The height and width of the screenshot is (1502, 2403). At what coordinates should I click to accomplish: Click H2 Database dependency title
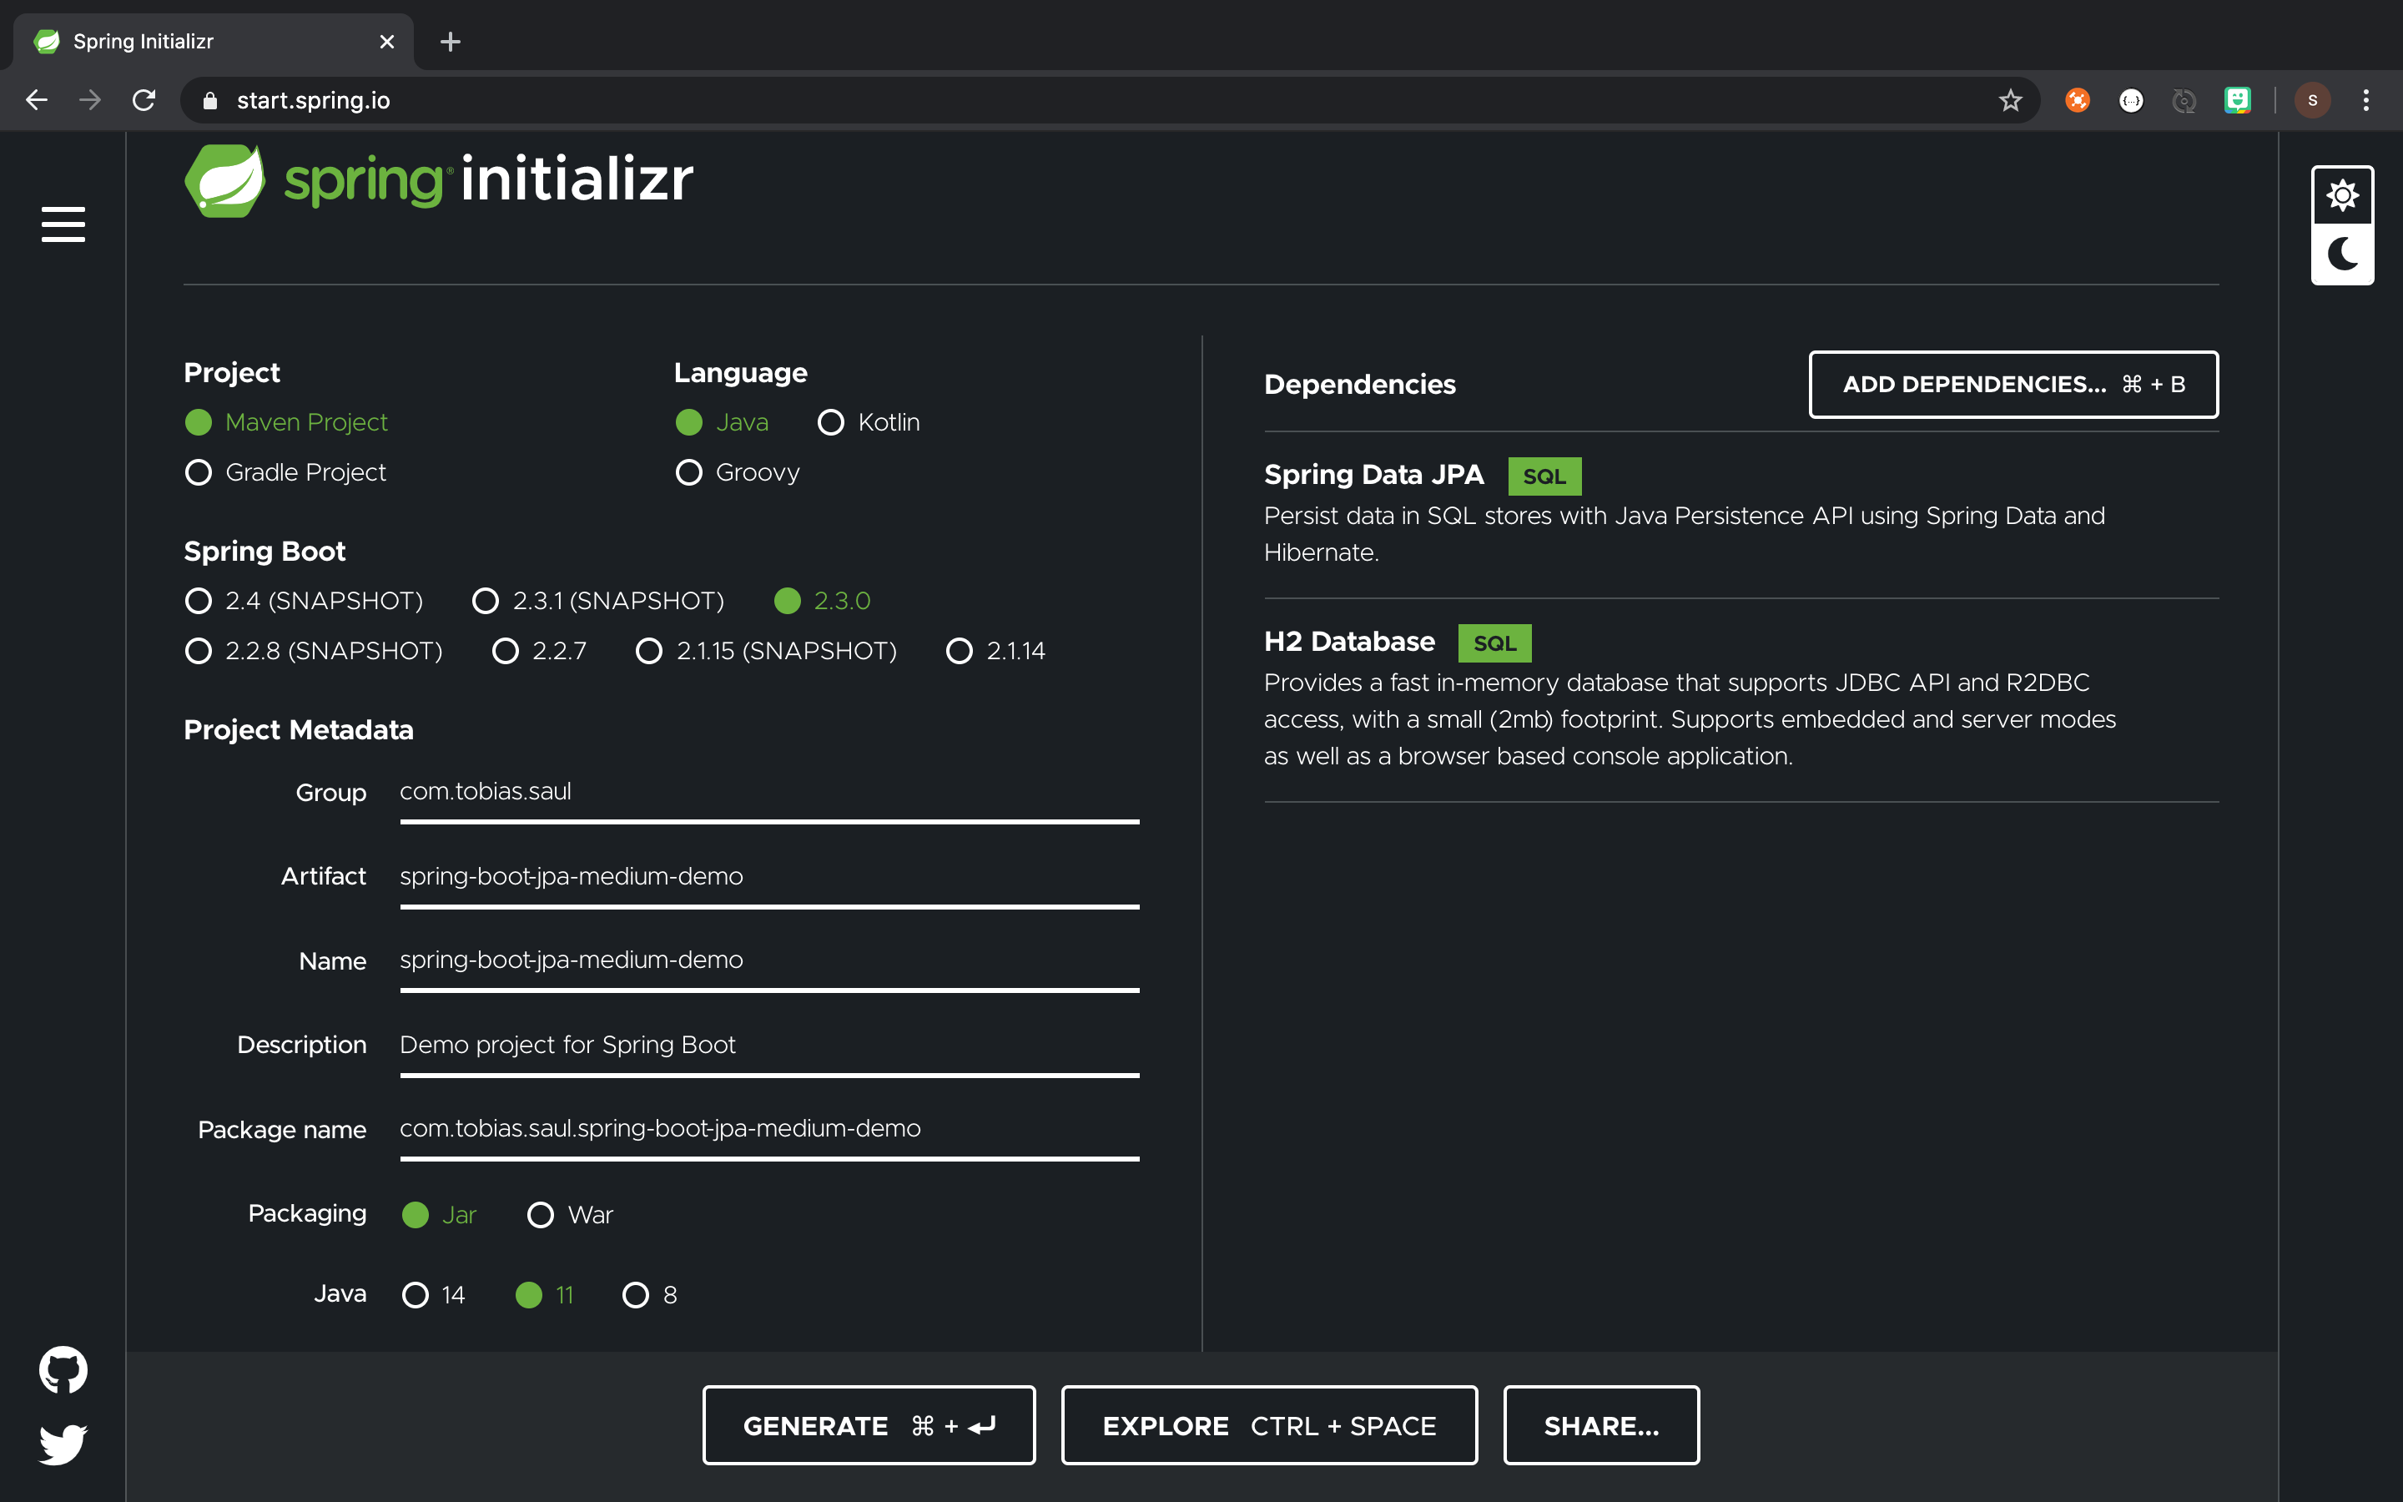point(1348,642)
